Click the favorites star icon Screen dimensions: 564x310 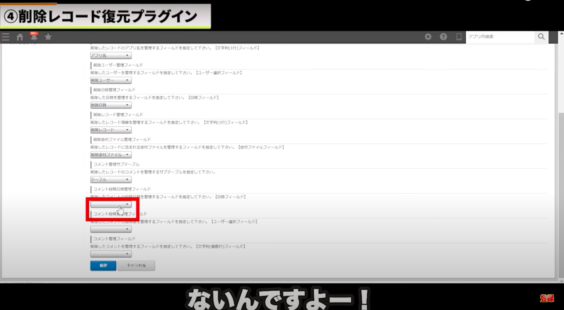tap(48, 37)
